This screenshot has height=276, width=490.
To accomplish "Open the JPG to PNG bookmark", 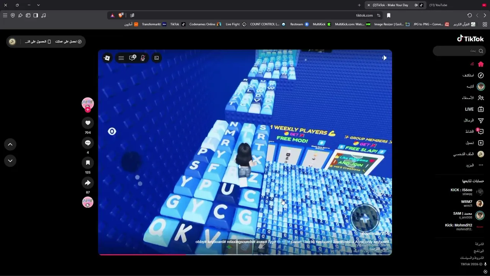I will pos(431,24).
